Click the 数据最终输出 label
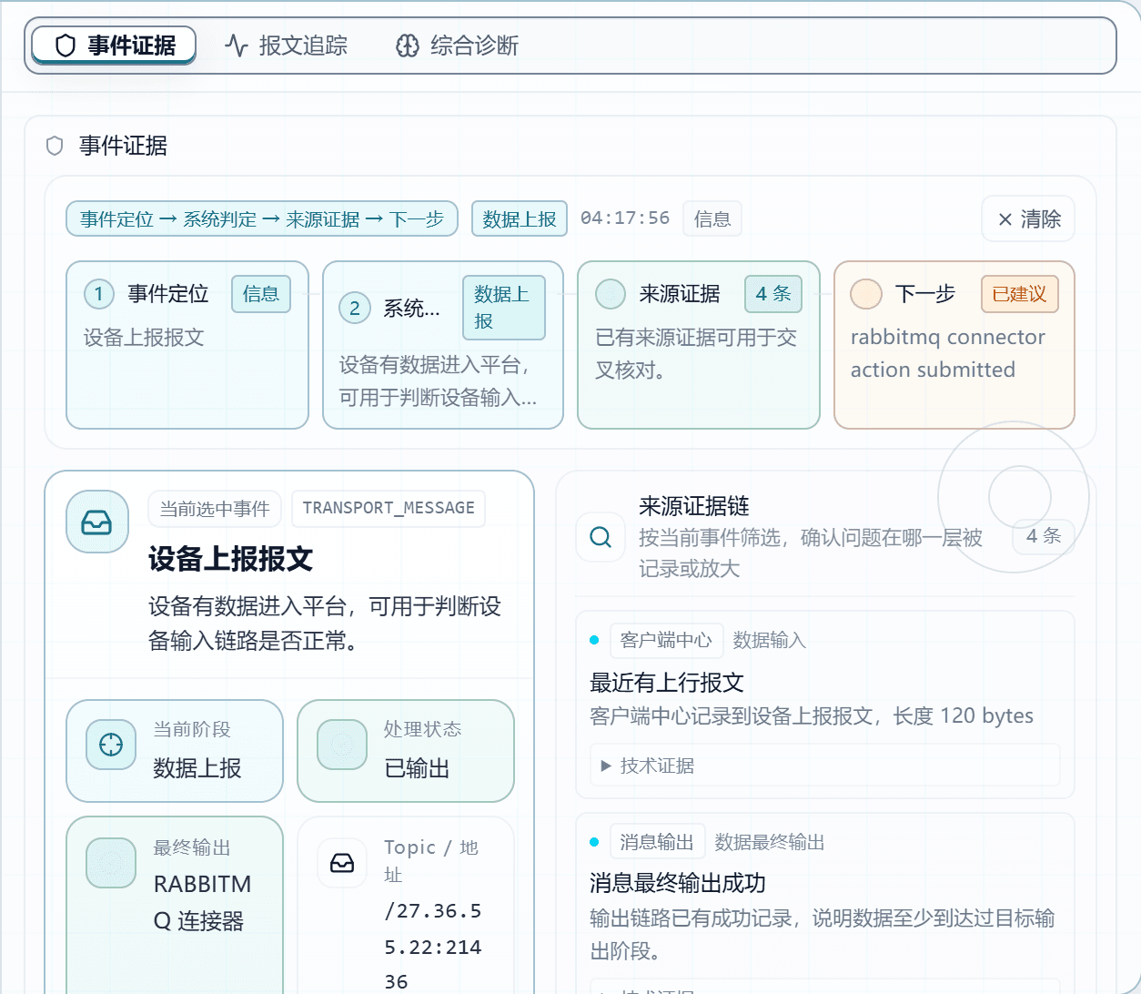The width and height of the screenshot is (1141, 994). pos(770,842)
